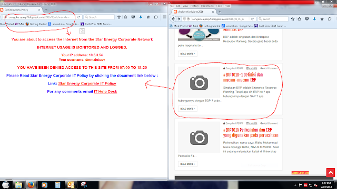The width and height of the screenshot is (337, 189).
Task: Close the Denied Access Policy tab
Action: coord(39,10)
